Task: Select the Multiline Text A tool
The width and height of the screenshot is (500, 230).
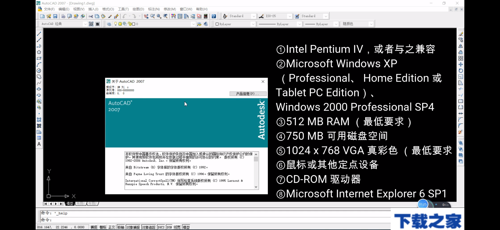Action: (39, 144)
